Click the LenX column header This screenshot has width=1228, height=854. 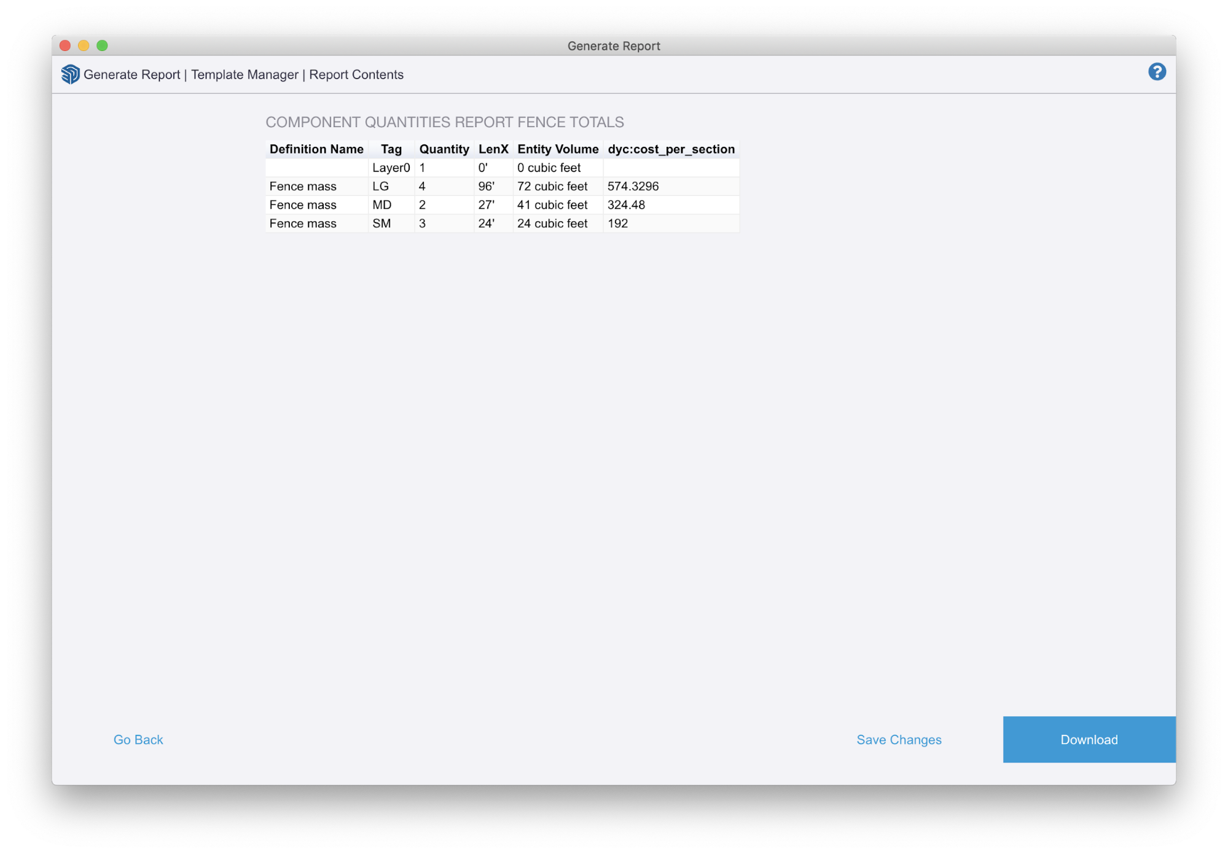[493, 149]
